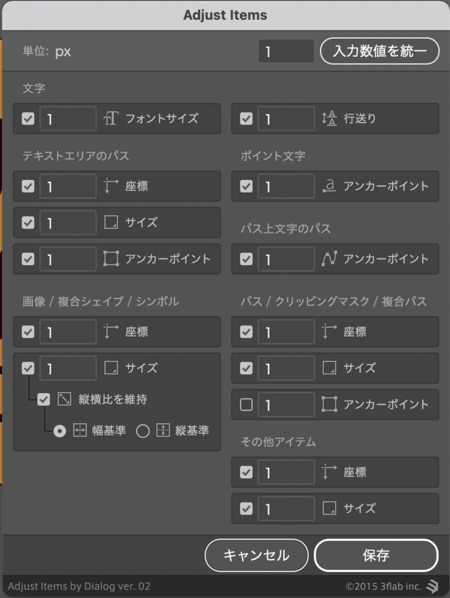Click the 縦横比を維持 aspect ratio icon
The height and width of the screenshot is (598, 450).
point(64,399)
